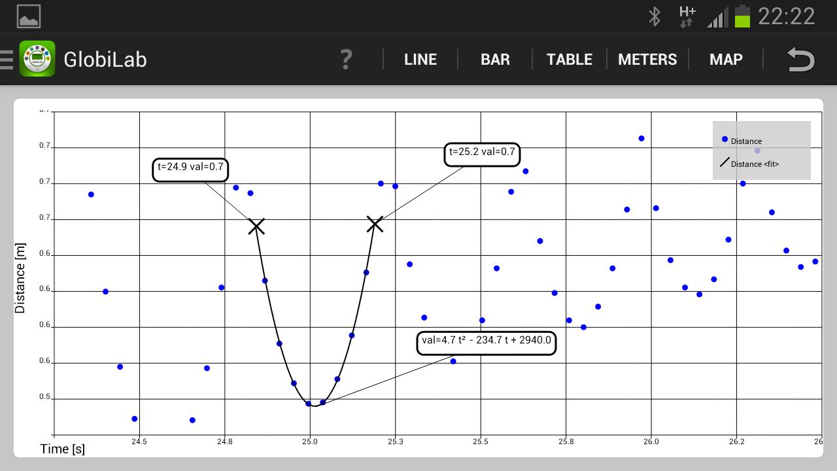837x471 pixels.
Task: Switch to LINE graph view
Action: pyautogui.click(x=420, y=60)
